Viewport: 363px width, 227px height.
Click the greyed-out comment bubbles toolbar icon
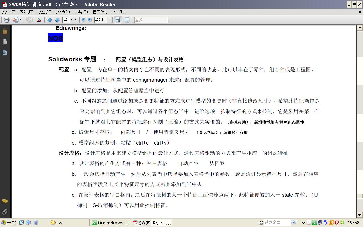pos(29,20)
